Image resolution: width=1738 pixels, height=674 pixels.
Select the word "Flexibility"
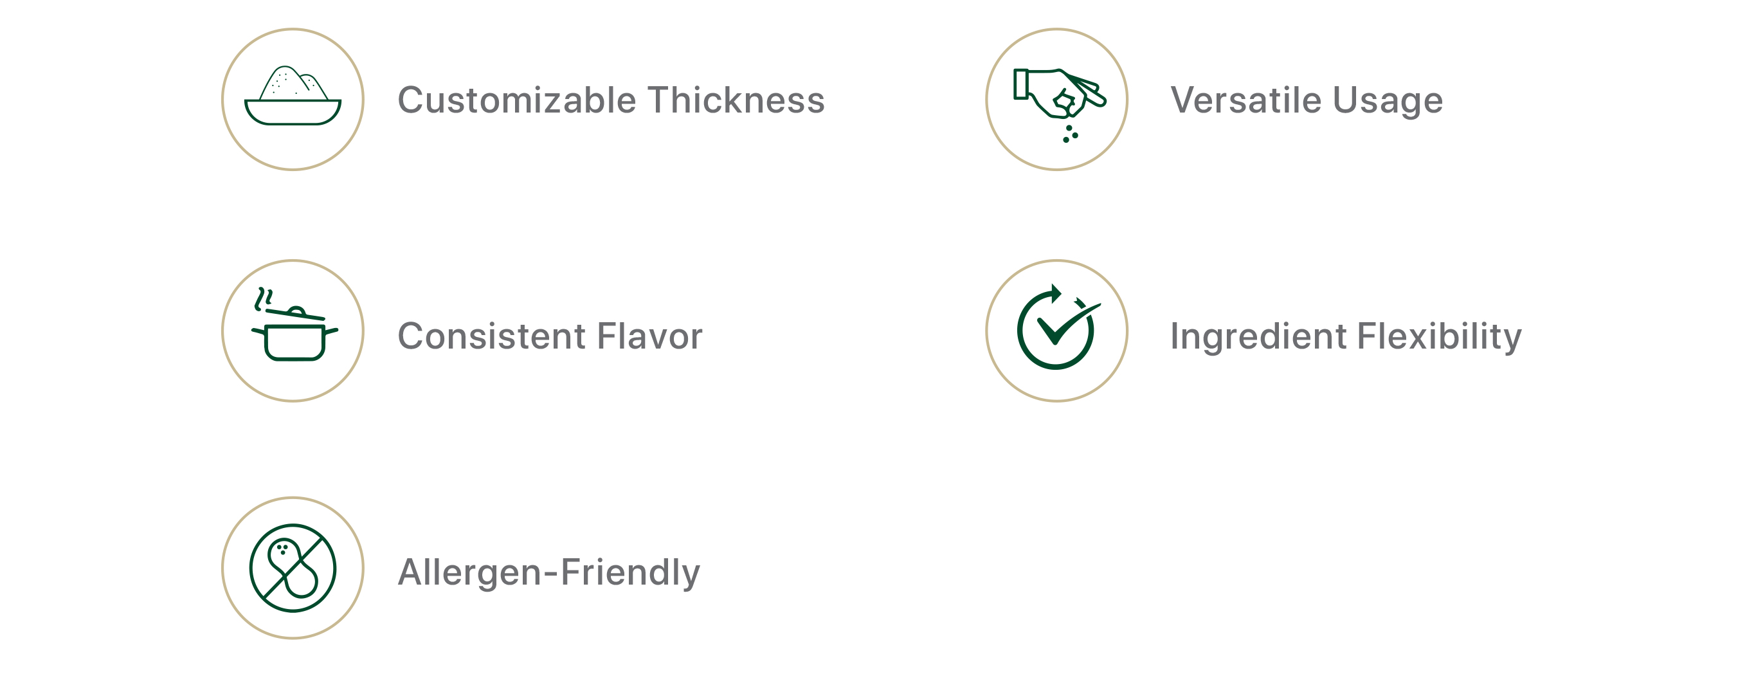click(x=1439, y=336)
